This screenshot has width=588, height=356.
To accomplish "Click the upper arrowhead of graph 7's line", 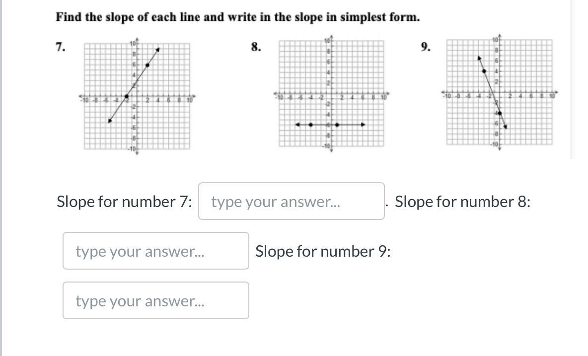I will (157, 50).
